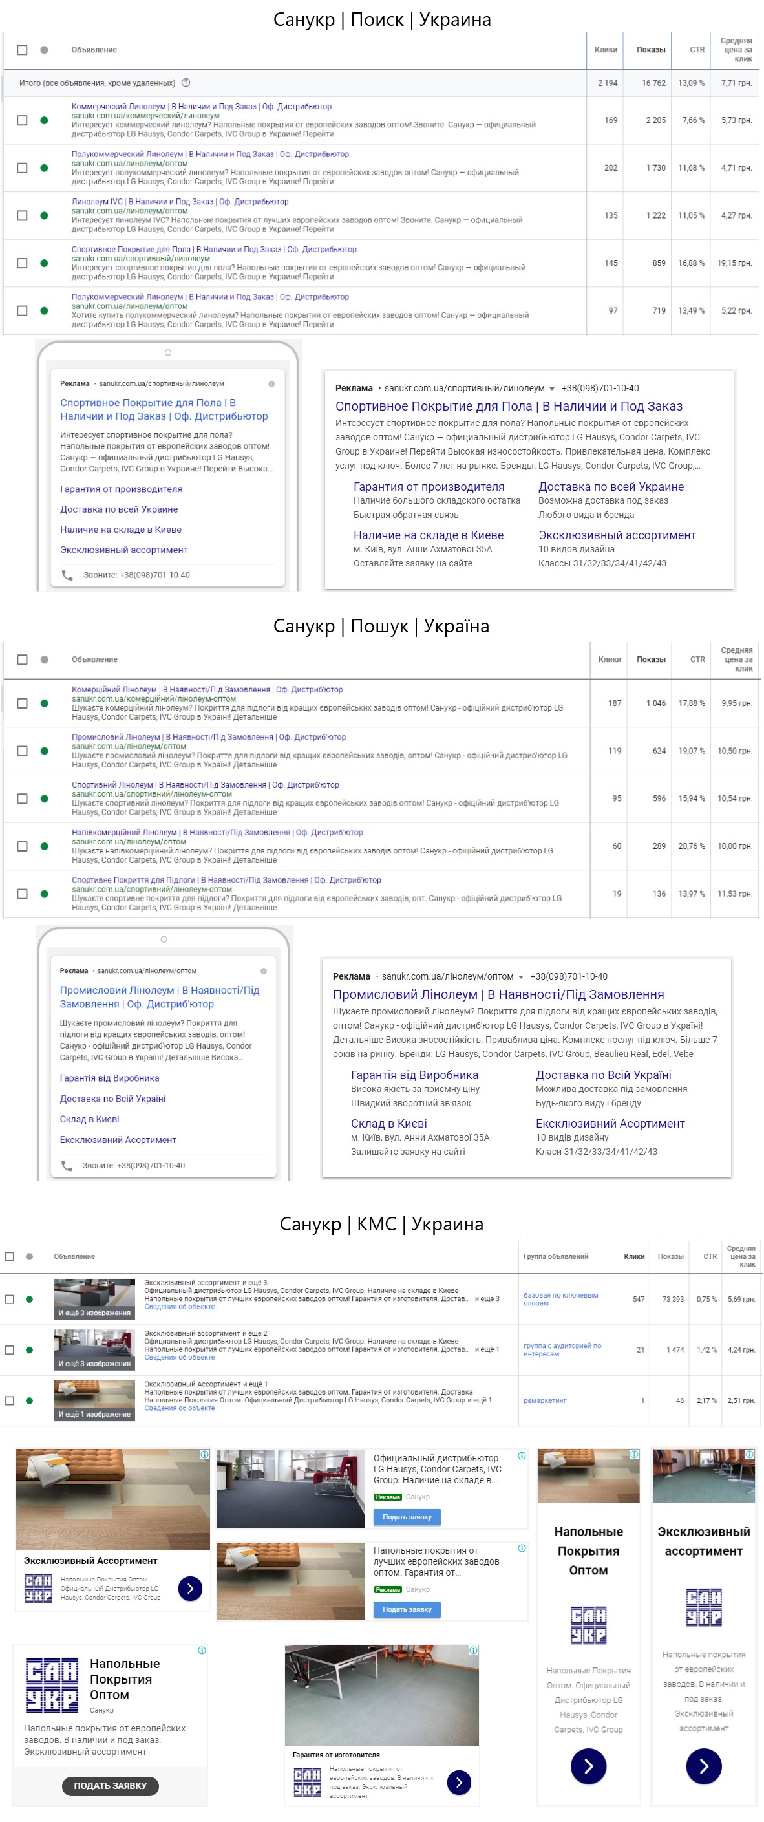Image resolution: width=764 pixels, height=1822 pixels.
Task: Check the Коммерческий Линолеум ad row
Action: [x=22, y=120]
